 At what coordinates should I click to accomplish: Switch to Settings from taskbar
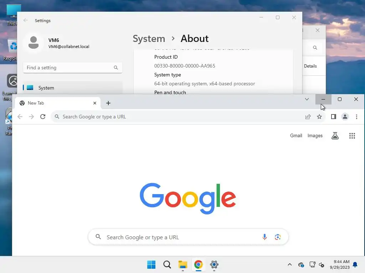214,264
